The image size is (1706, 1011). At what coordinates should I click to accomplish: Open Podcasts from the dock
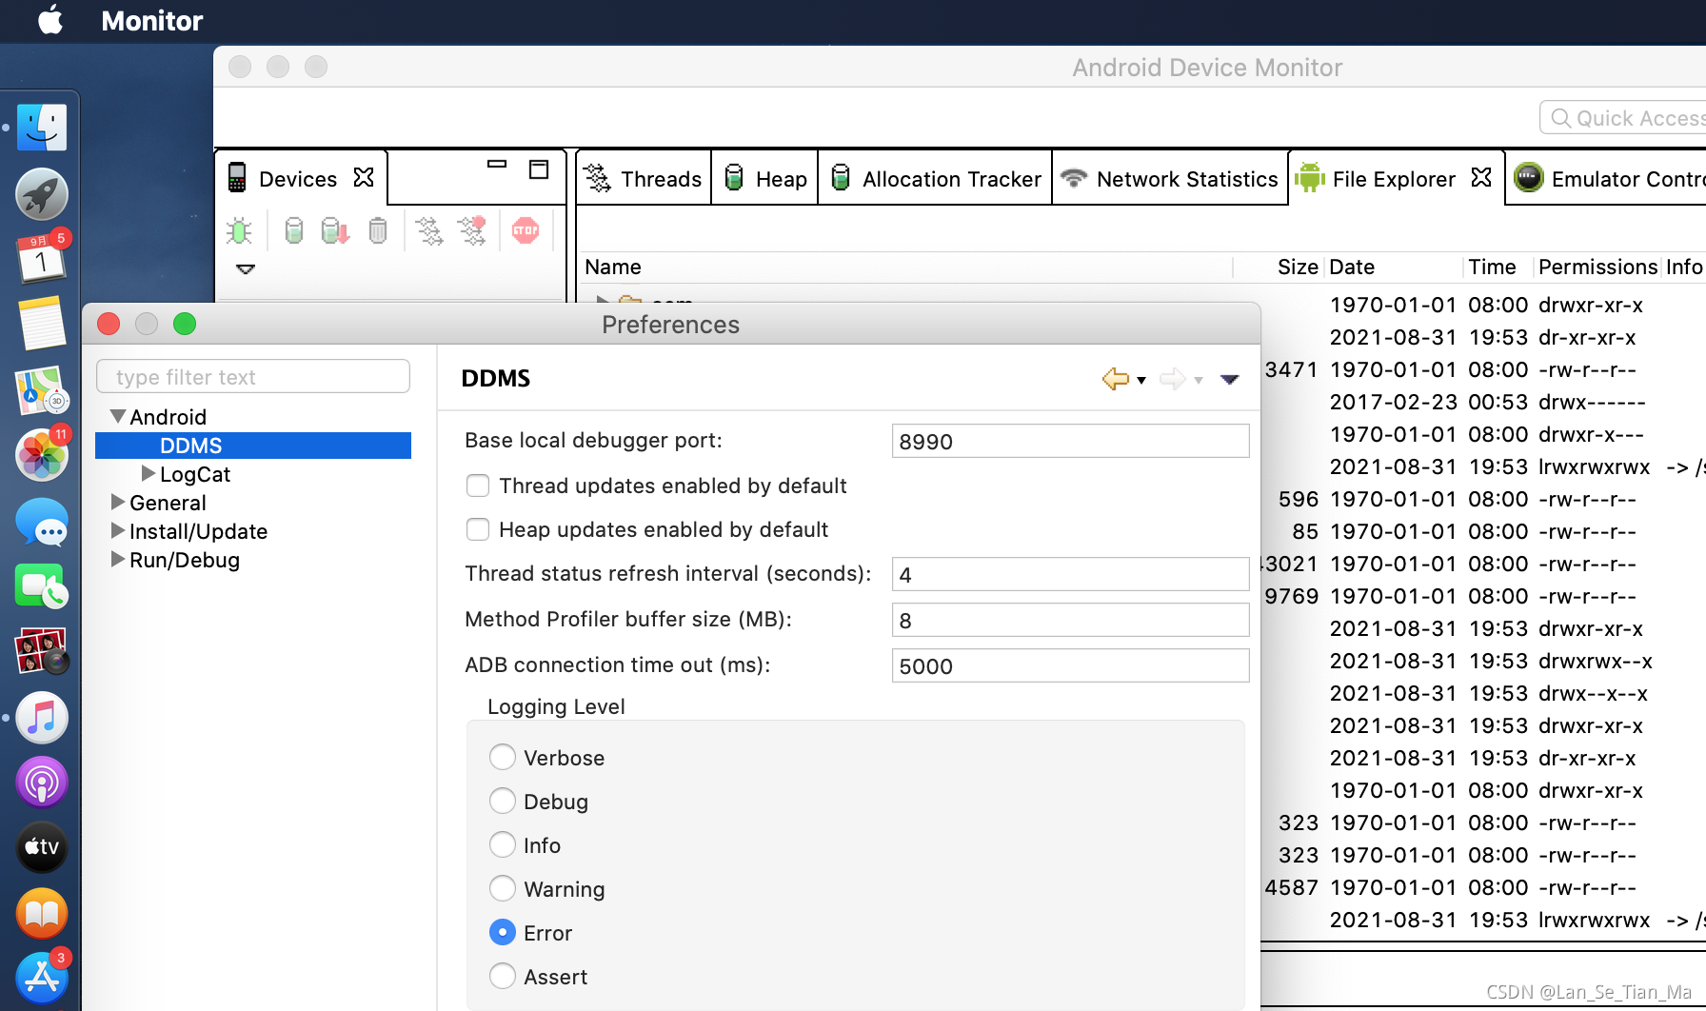point(42,783)
